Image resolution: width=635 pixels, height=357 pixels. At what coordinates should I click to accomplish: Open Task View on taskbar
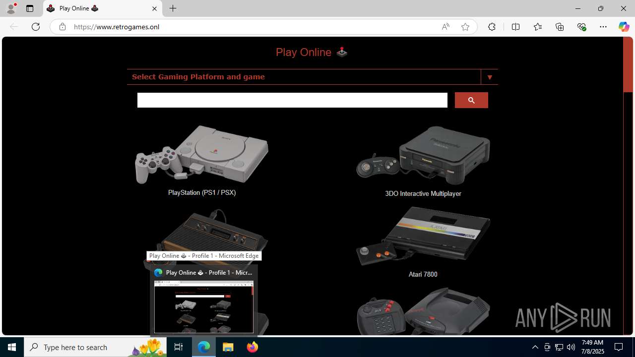(179, 347)
